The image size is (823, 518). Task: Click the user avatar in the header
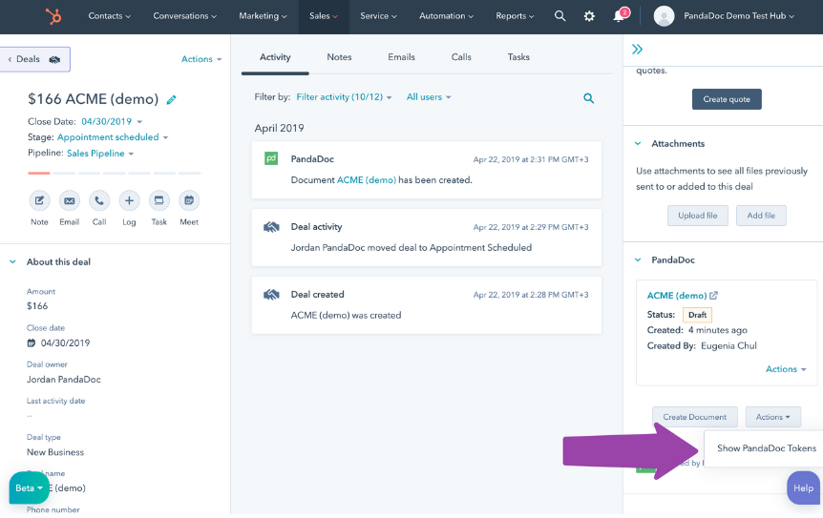(664, 16)
